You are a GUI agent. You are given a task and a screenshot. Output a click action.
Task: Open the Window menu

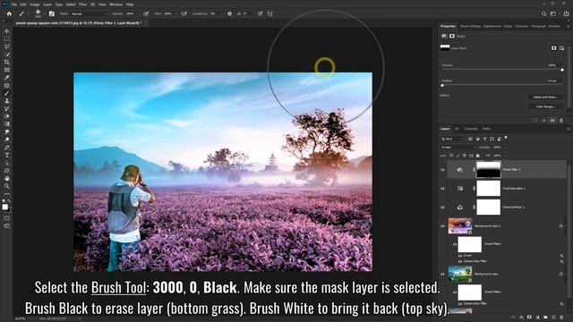pos(115,4)
